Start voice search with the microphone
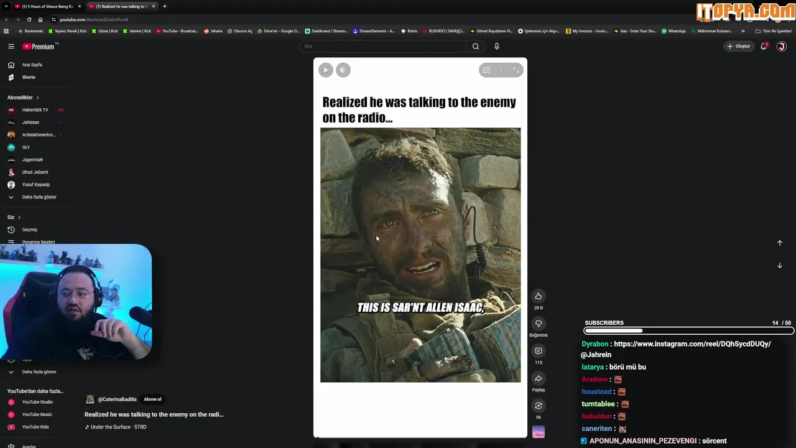Viewport: 796px width, 448px height. [496, 46]
